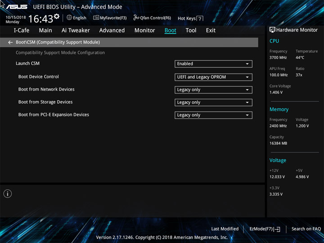Select the Boot Device Control label
The width and height of the screenshot is (324, 243).
pyautogui.click(x=38, y=76)
